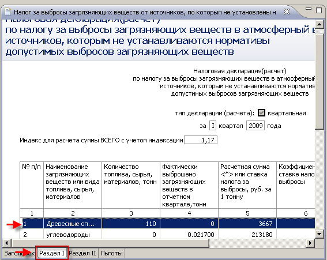
Task: Close the Налог за выбросы editor tab
Action: click(287, 12)
